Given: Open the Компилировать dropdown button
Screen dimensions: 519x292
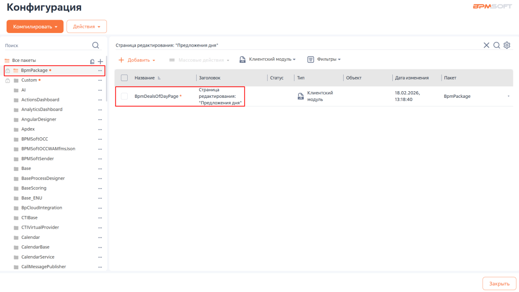Looking at the screenshot, I should (x=35, y=26).
